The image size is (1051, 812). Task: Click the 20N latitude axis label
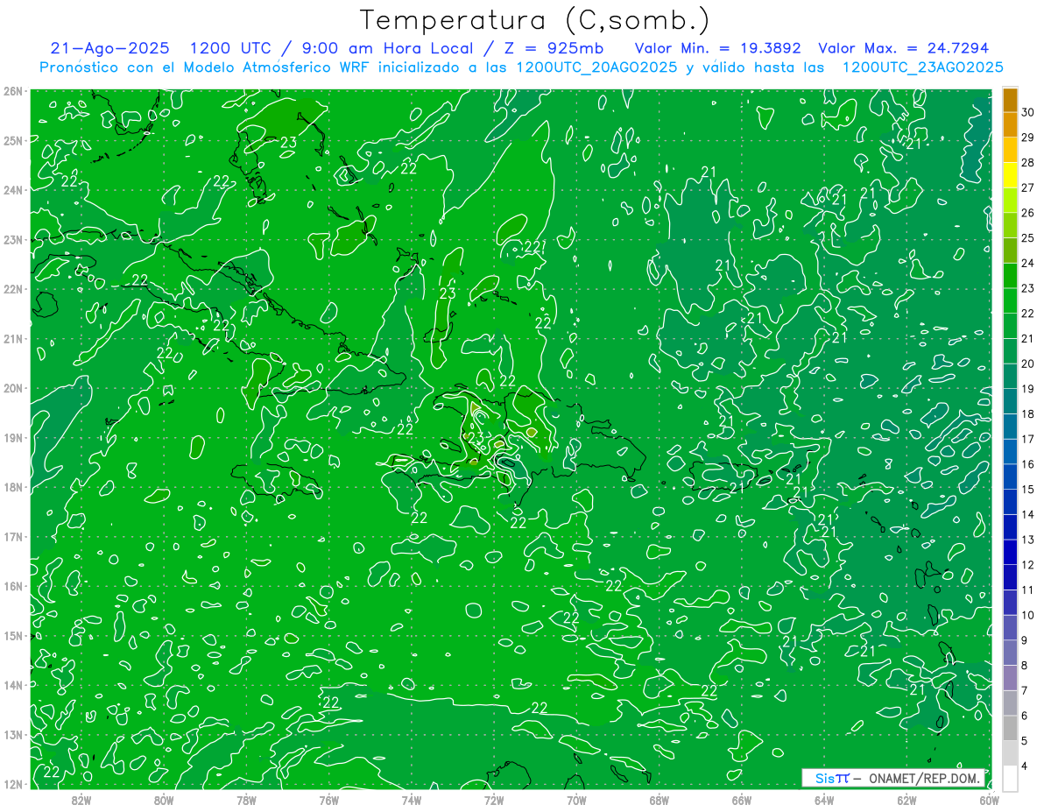(x=13, y=388)
